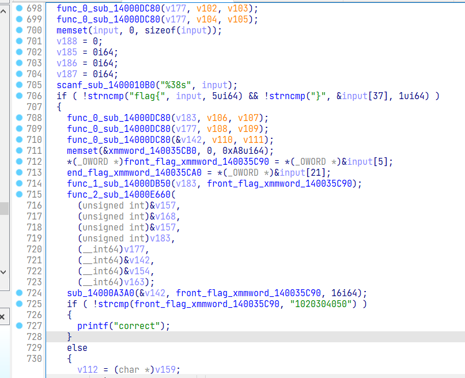Click the left panel scroll down arrow
The width and height of the screenshot is (465, 378).
click(x=4, y=271)
